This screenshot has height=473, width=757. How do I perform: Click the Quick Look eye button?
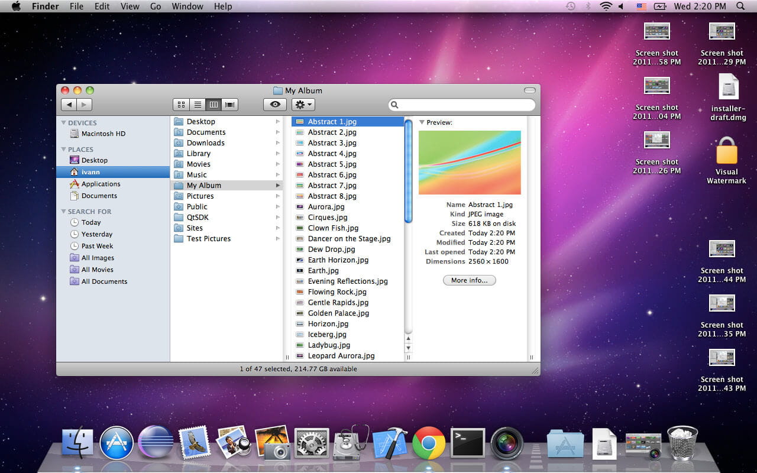click(x=275, y=105)
